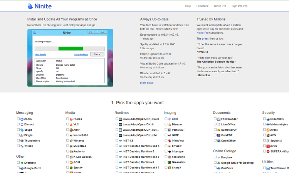Click the foobar2000 label
Screen dimensions: 289x173
click(81, 135)
